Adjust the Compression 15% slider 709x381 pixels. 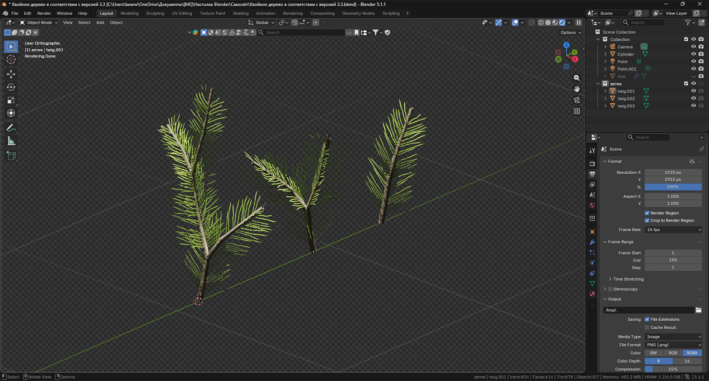[674, 369]
